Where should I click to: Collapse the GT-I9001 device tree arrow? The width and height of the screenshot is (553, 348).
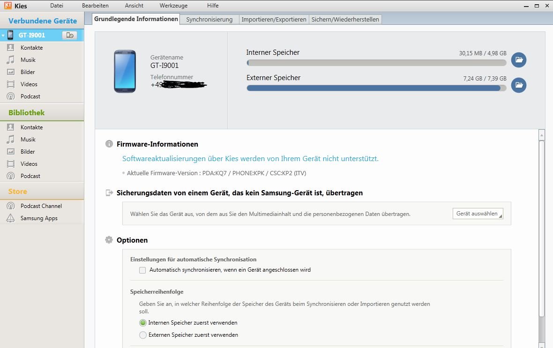pyautogui.click(x=3, y=35)
